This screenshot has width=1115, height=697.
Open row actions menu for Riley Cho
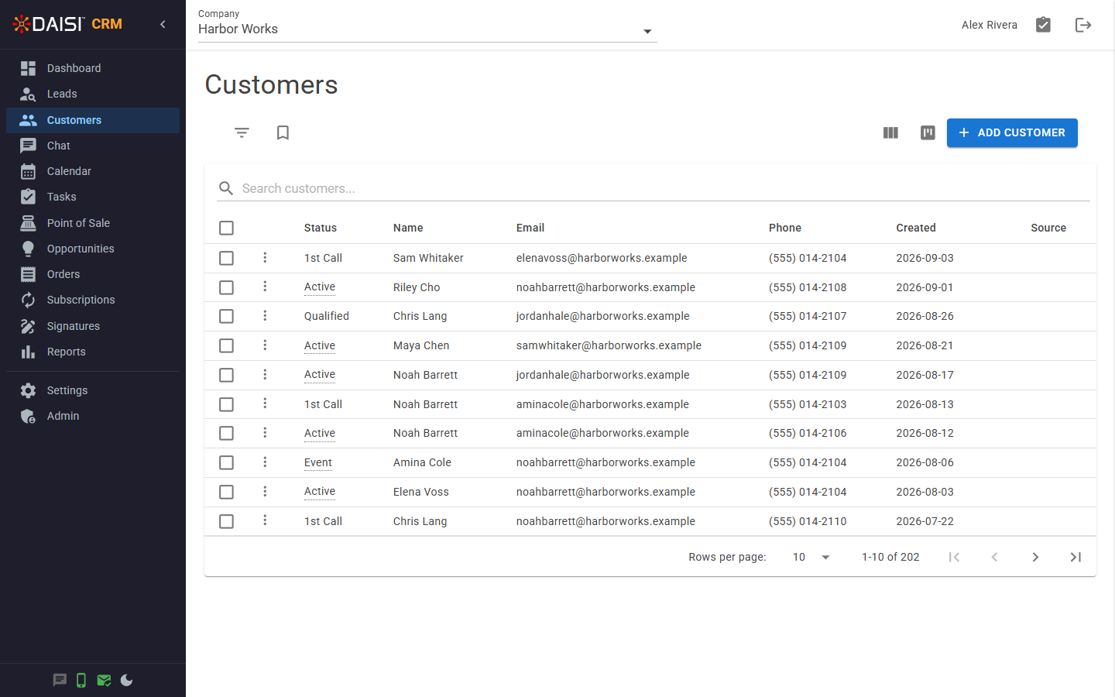[265, 287]
